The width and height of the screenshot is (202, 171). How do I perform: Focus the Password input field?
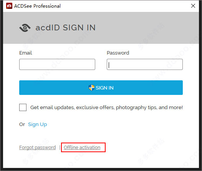click(x=145, y=65)
